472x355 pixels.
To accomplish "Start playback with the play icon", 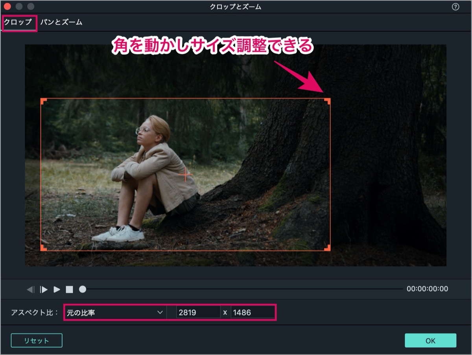I will (57, 289).
